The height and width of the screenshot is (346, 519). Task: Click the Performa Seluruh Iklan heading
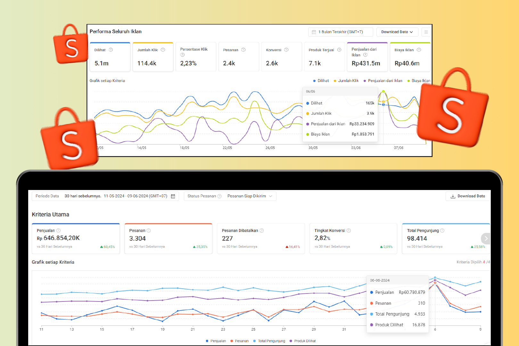point(115,31)
